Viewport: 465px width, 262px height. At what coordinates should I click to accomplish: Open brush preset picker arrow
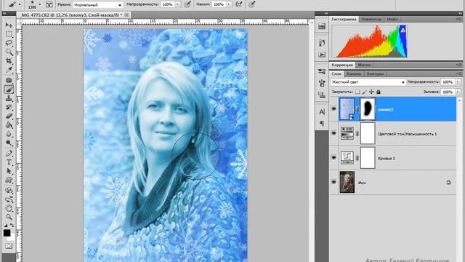[x=40, y=4]
